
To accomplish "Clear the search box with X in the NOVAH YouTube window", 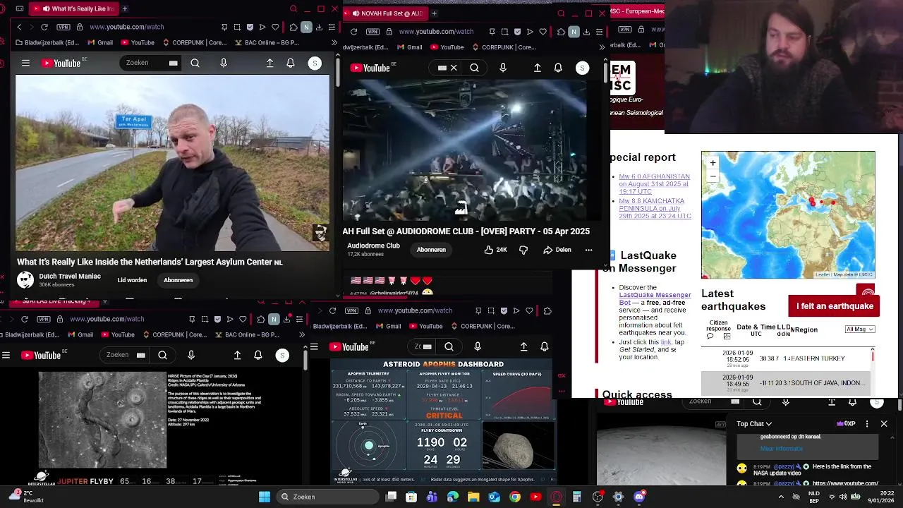I will [454, 68].
